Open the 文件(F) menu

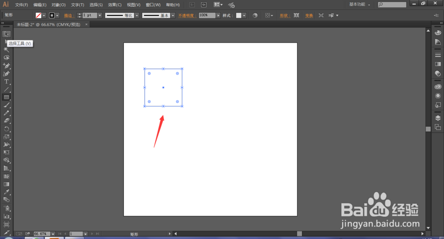(x=21, y=5)
